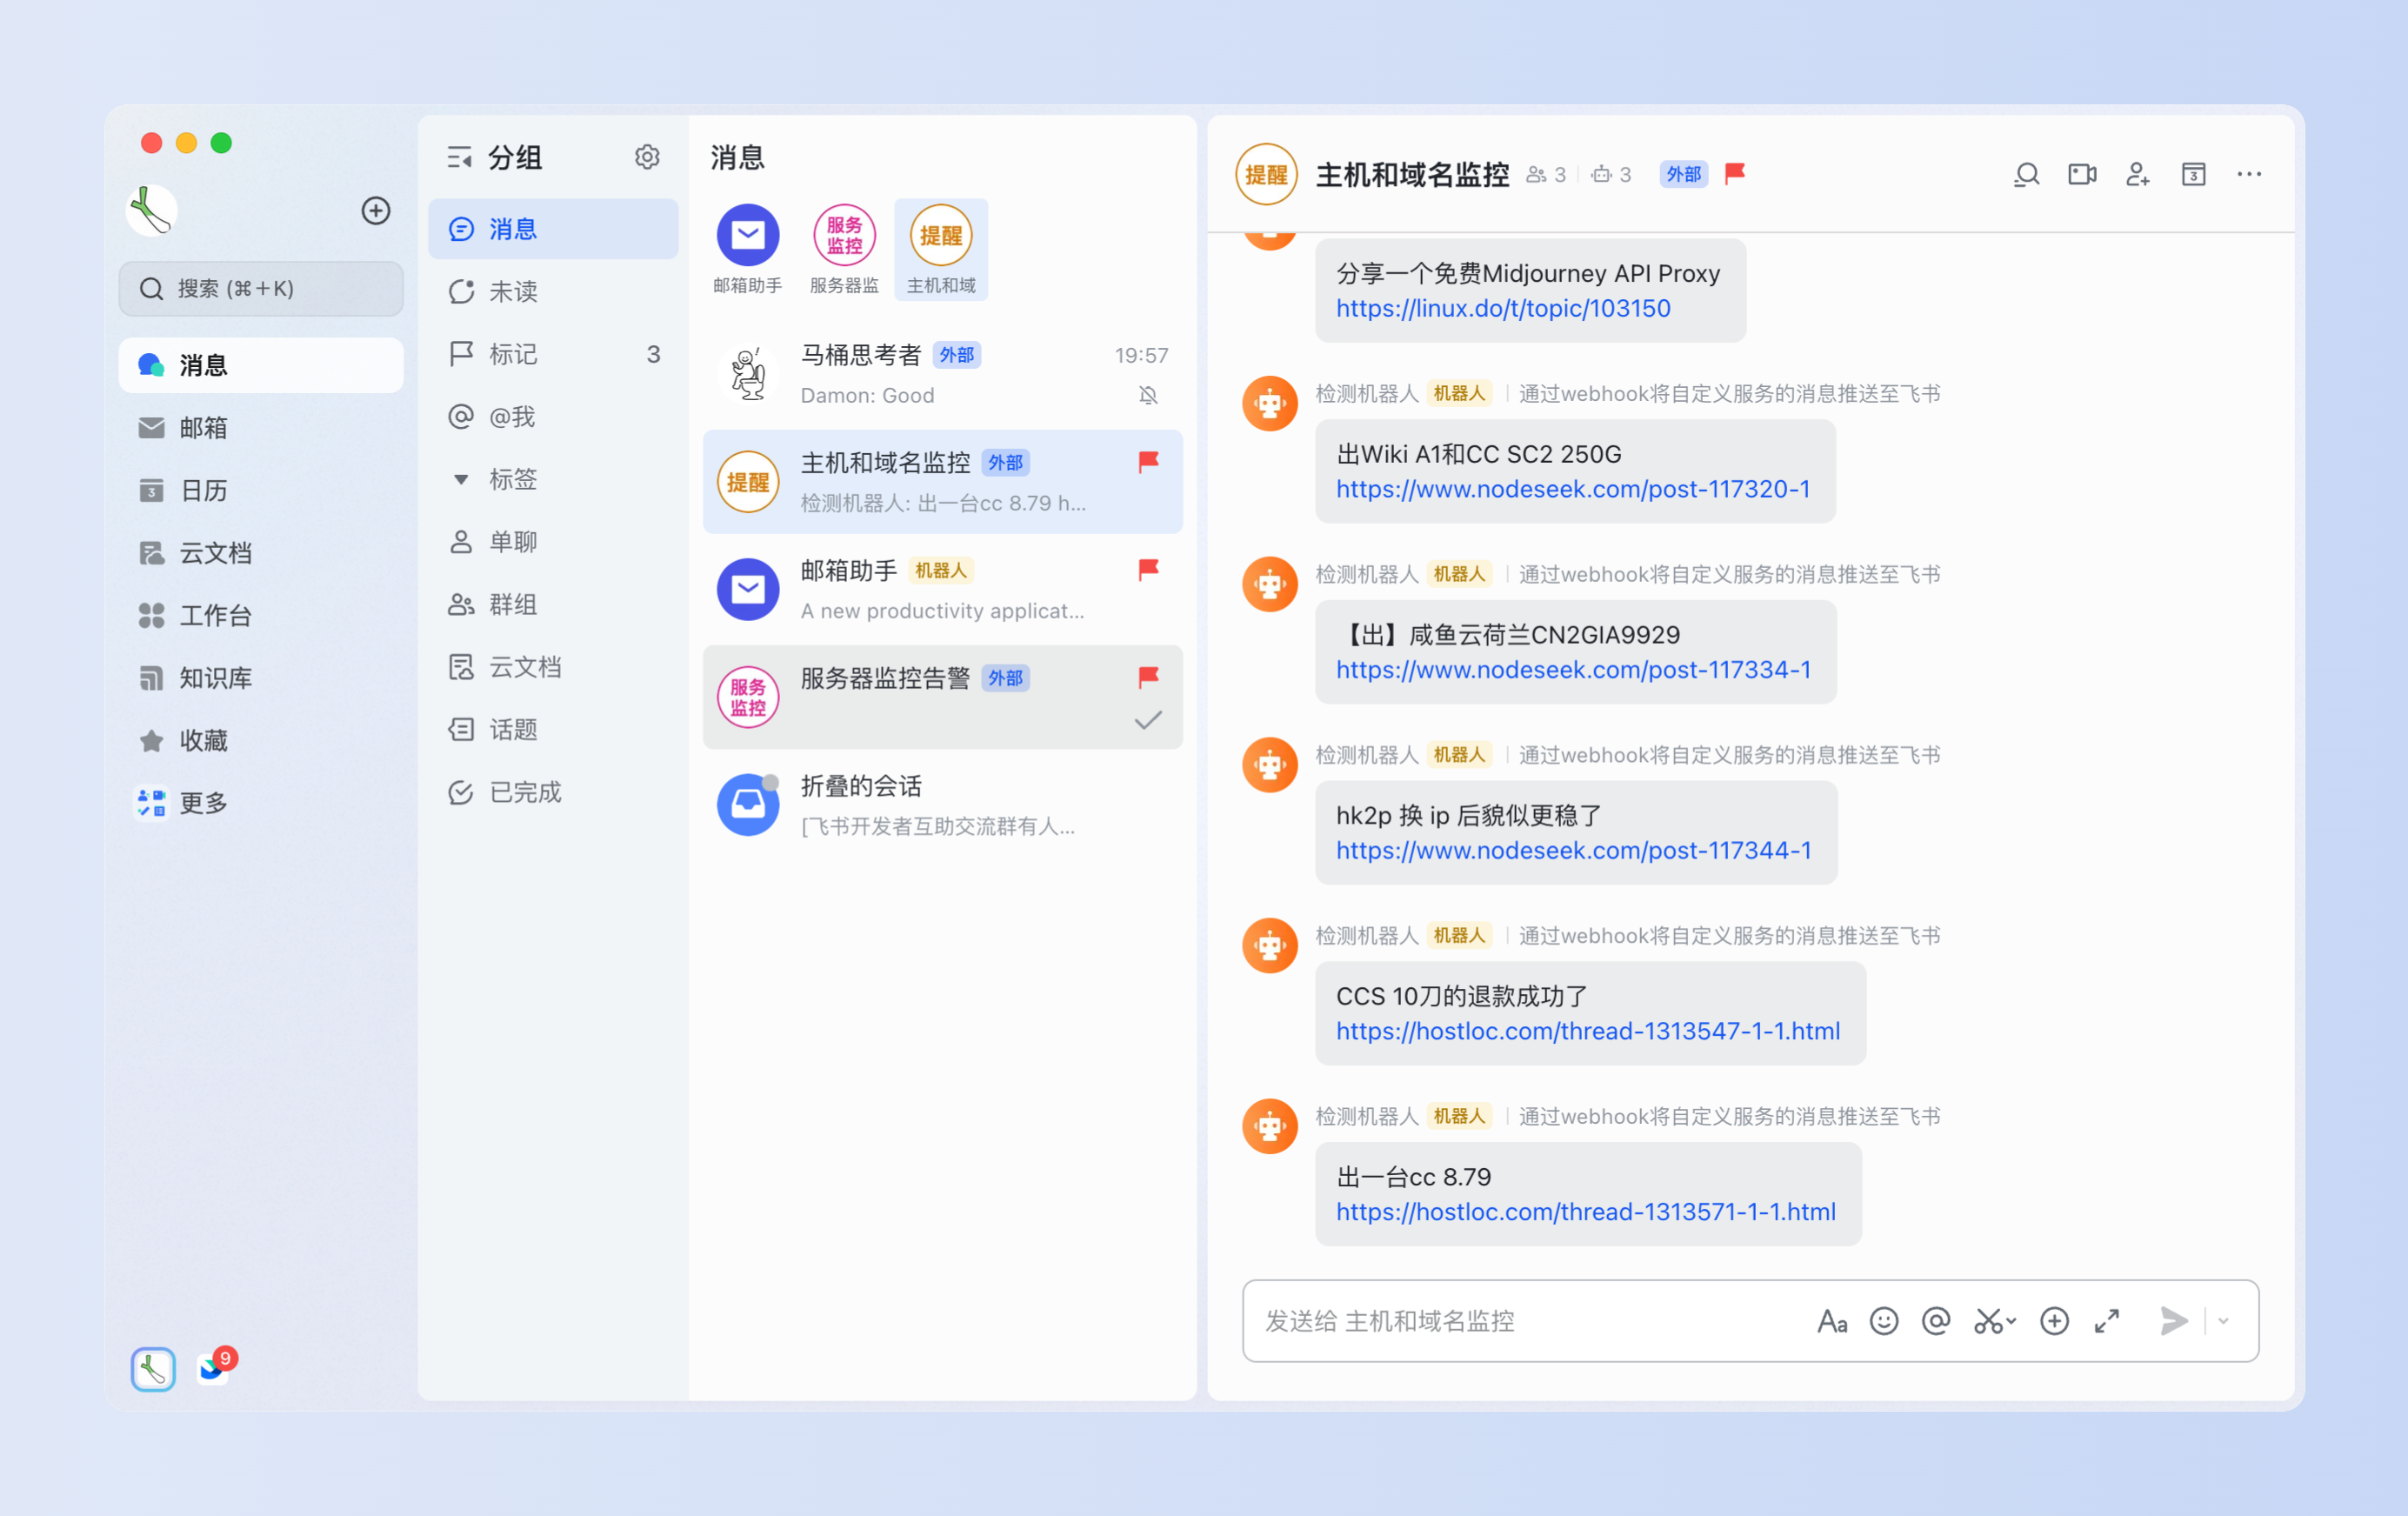This screenshot has height=1516, width=2408.
Task: Select 消息 filter in 分组 panel
Action: tap(553, 229)
